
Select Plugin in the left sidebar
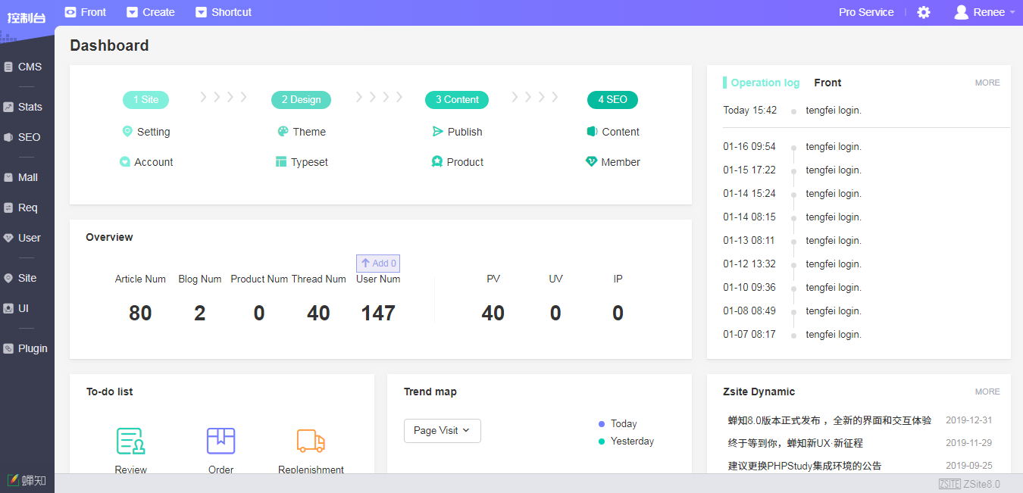point(26,348)
